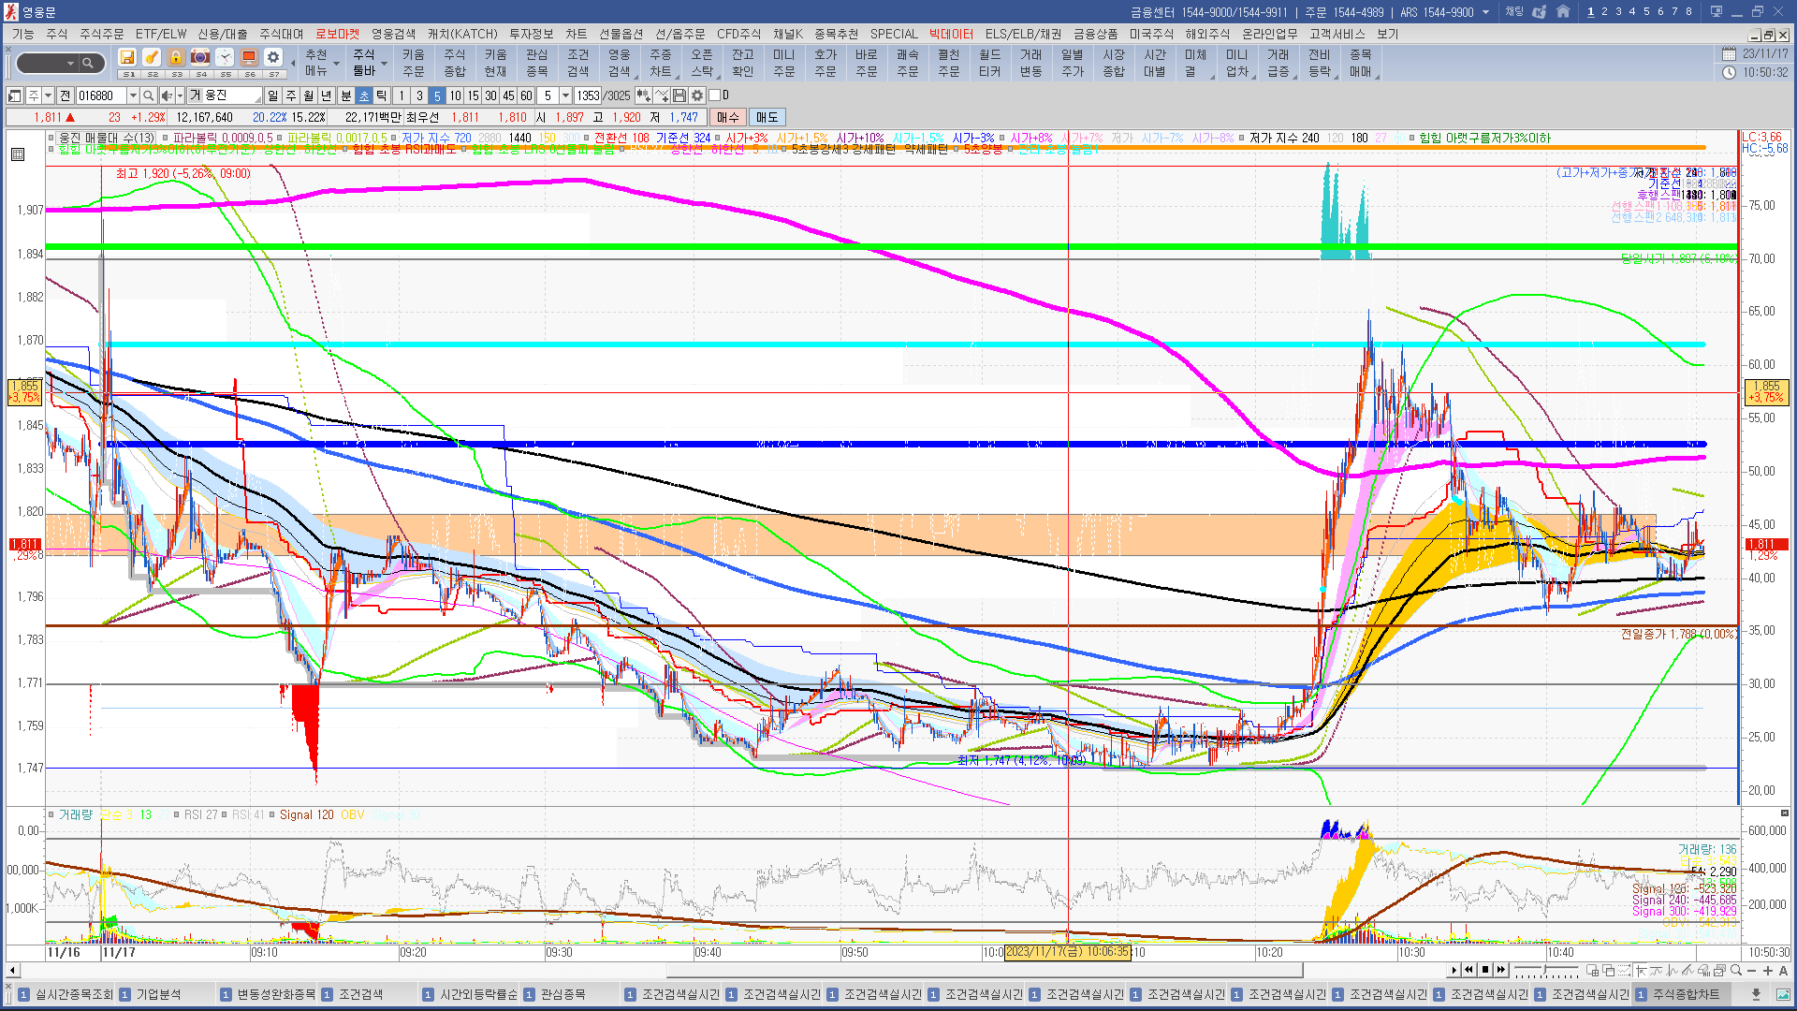Select the 일 (daily) period toggle
This screenshot has width=1797, height=1011.
point(272,95)
